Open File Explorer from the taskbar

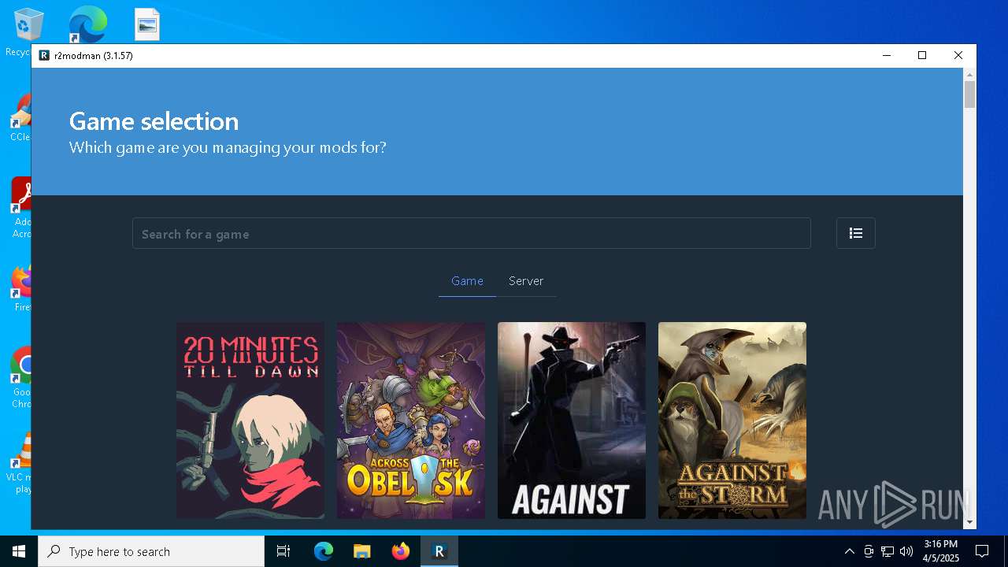tap(362, 551)
